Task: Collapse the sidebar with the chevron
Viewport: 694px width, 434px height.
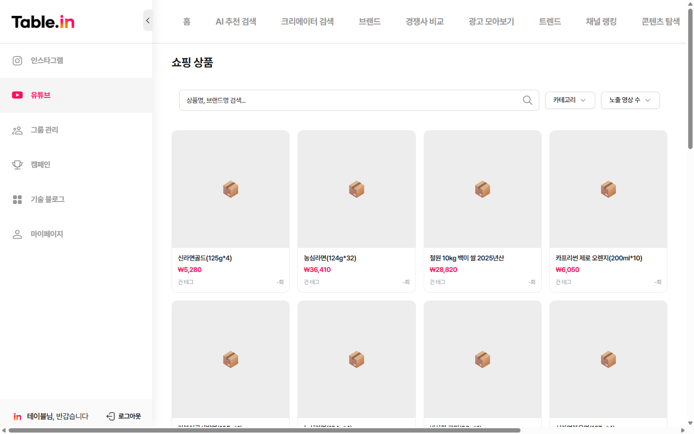Action: click(148, 21)
